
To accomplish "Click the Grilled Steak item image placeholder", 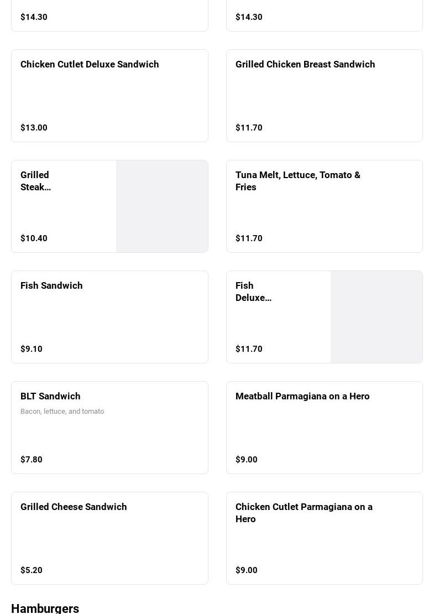I will coord(162,206).
